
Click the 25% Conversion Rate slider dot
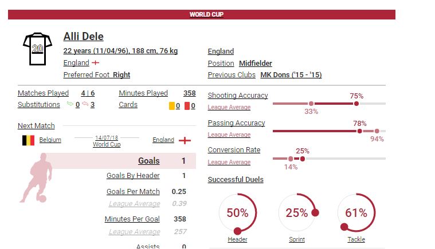[303, 159]
